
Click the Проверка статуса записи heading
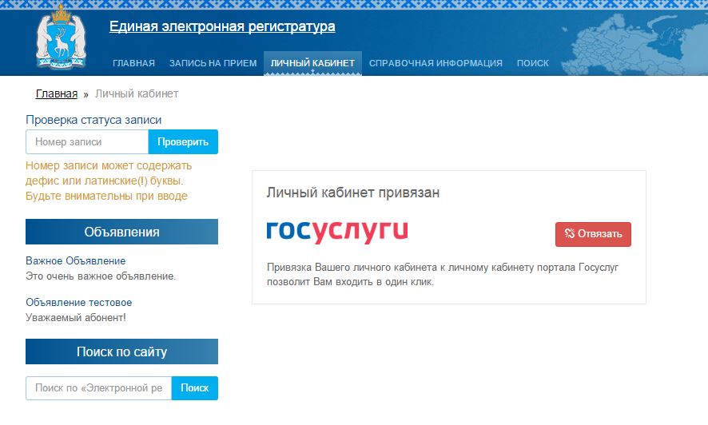(x=93, y=120)
